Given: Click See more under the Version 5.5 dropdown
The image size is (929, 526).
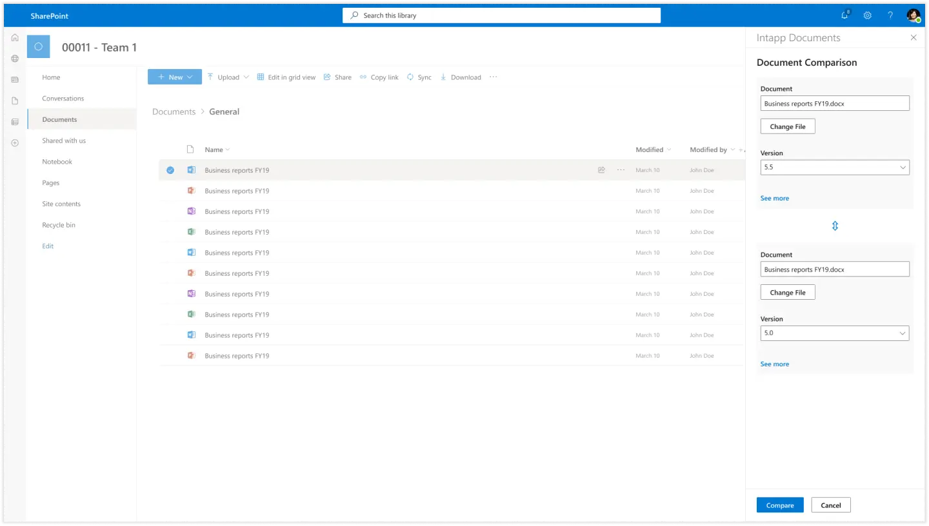Looking at the screenshot, I should pyautogui.click(x=774, y=198).
